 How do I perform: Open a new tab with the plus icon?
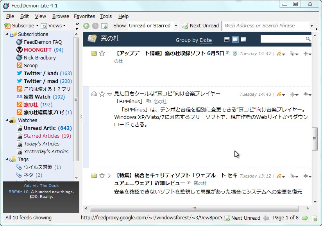104,26
